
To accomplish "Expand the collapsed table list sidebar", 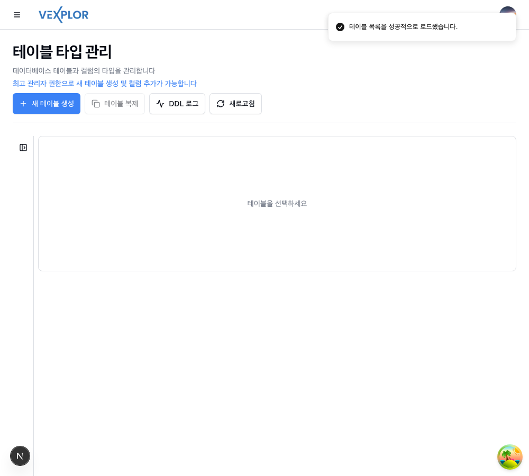I will [23, 148].
